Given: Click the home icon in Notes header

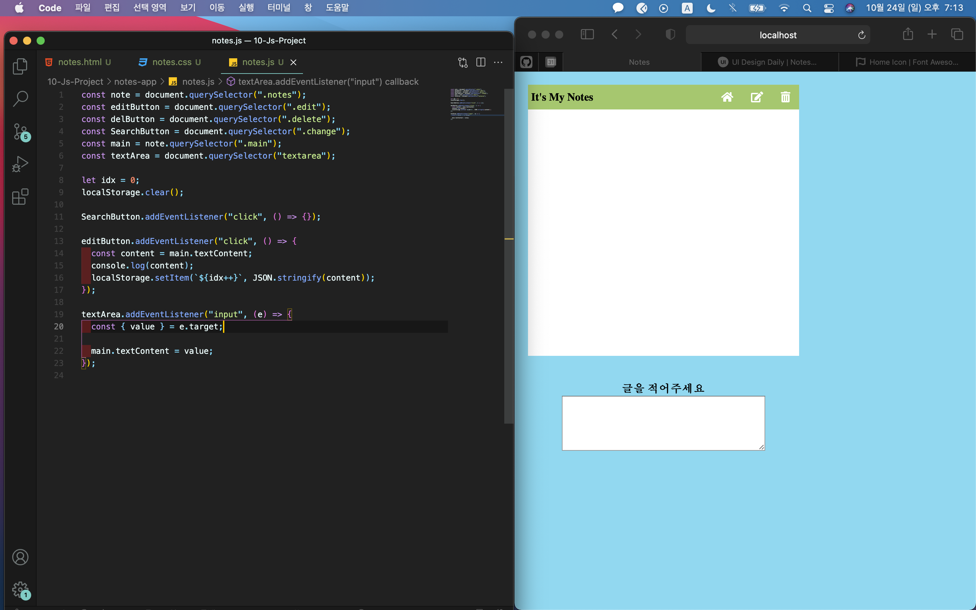Looking at the screenshot, I should 727,97.
